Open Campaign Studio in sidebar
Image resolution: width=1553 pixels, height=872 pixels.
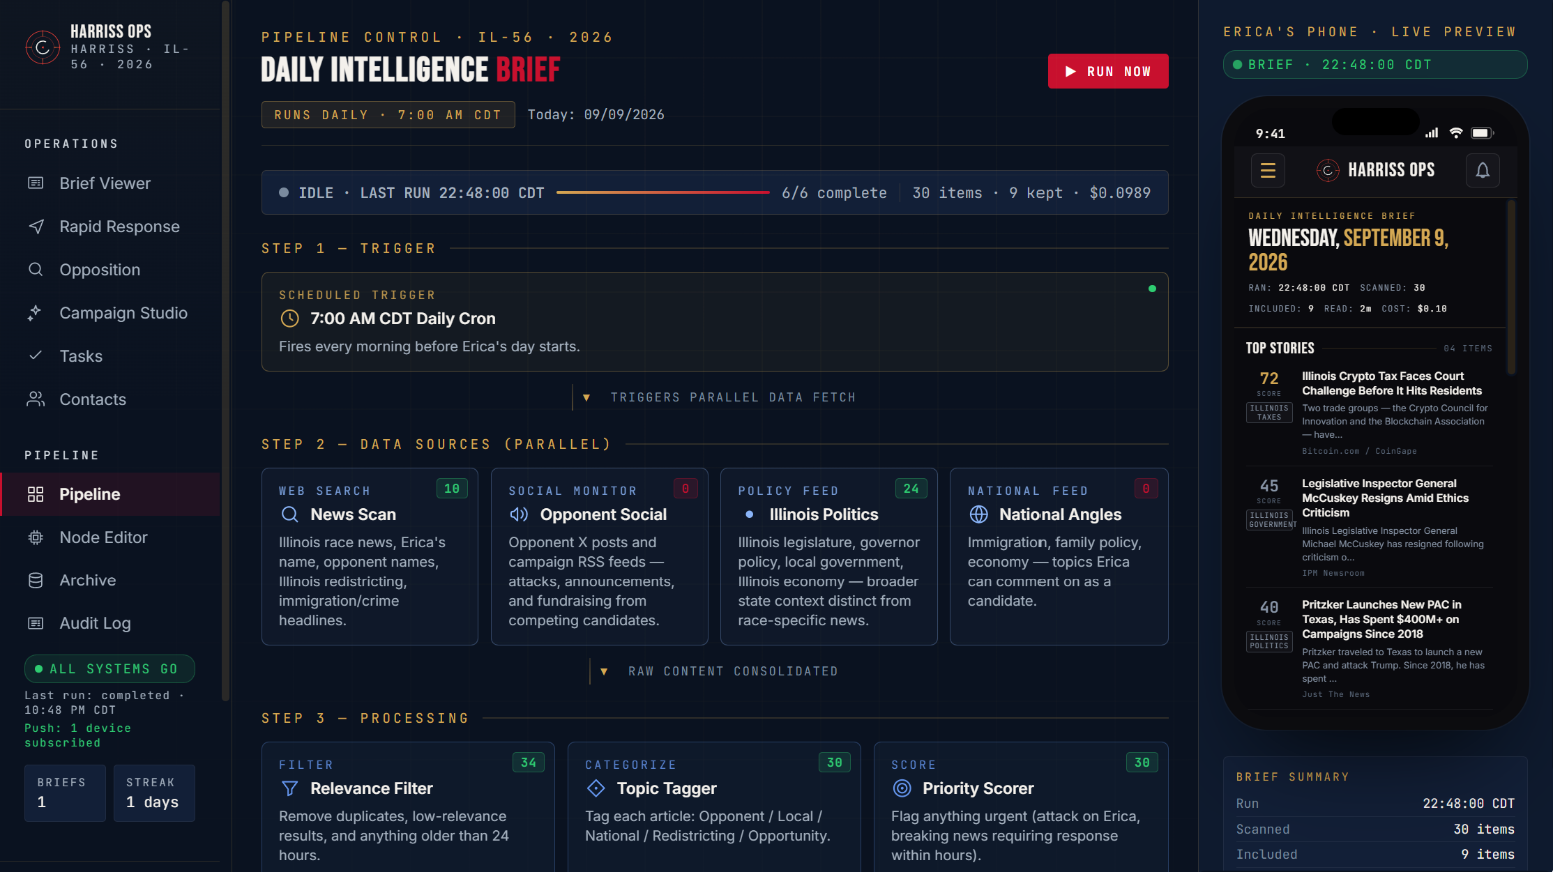click(x=110, y=313)
